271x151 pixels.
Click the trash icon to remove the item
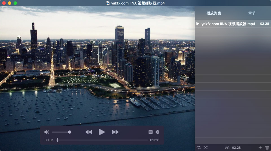(x=267, y=148)
